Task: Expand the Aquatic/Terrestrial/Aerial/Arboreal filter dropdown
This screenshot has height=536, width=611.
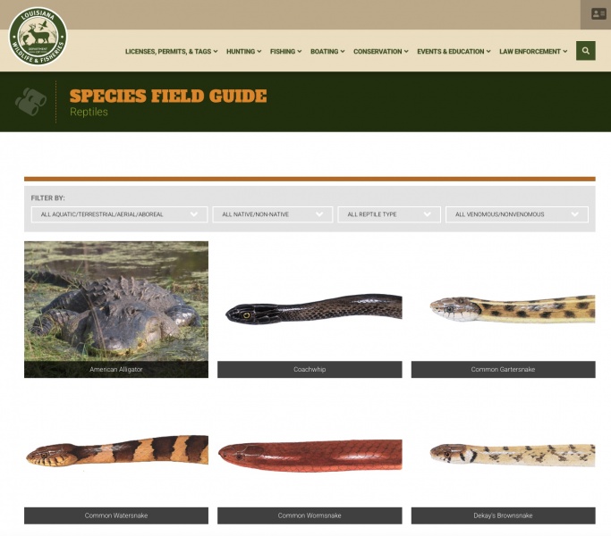Action: 119,214
